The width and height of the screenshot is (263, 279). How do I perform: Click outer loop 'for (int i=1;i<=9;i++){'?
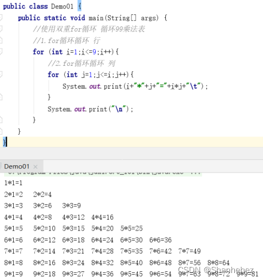click(x=75, y=52)
